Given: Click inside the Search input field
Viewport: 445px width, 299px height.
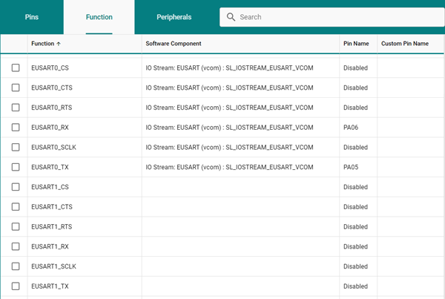Looking at the screenshot, I should [x=334, y=17].
